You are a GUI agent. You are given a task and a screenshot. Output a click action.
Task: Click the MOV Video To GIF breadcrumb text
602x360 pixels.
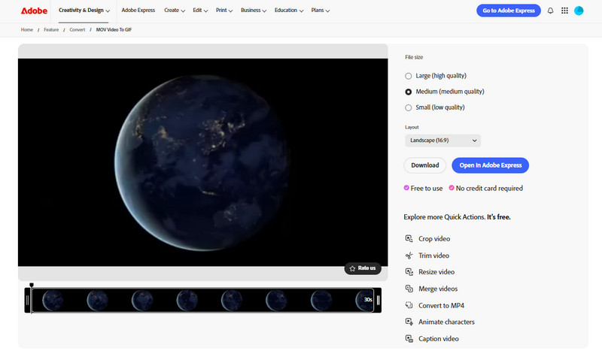coord(114,29)
